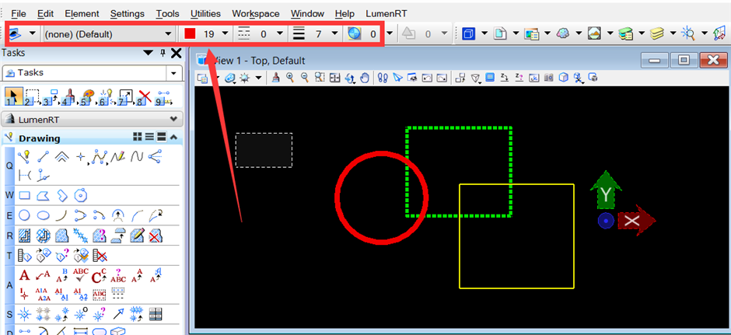
Task: Select the Fence tool labeled 2
Action: [32, 97]
